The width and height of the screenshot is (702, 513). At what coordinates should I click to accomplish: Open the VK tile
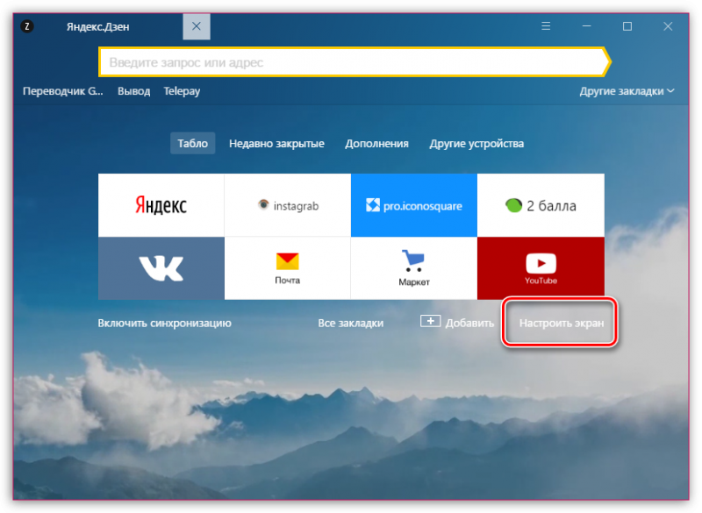click(x=161, y=268)
